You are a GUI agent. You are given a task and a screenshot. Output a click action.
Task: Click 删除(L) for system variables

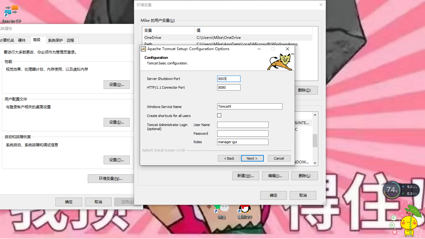305,176
